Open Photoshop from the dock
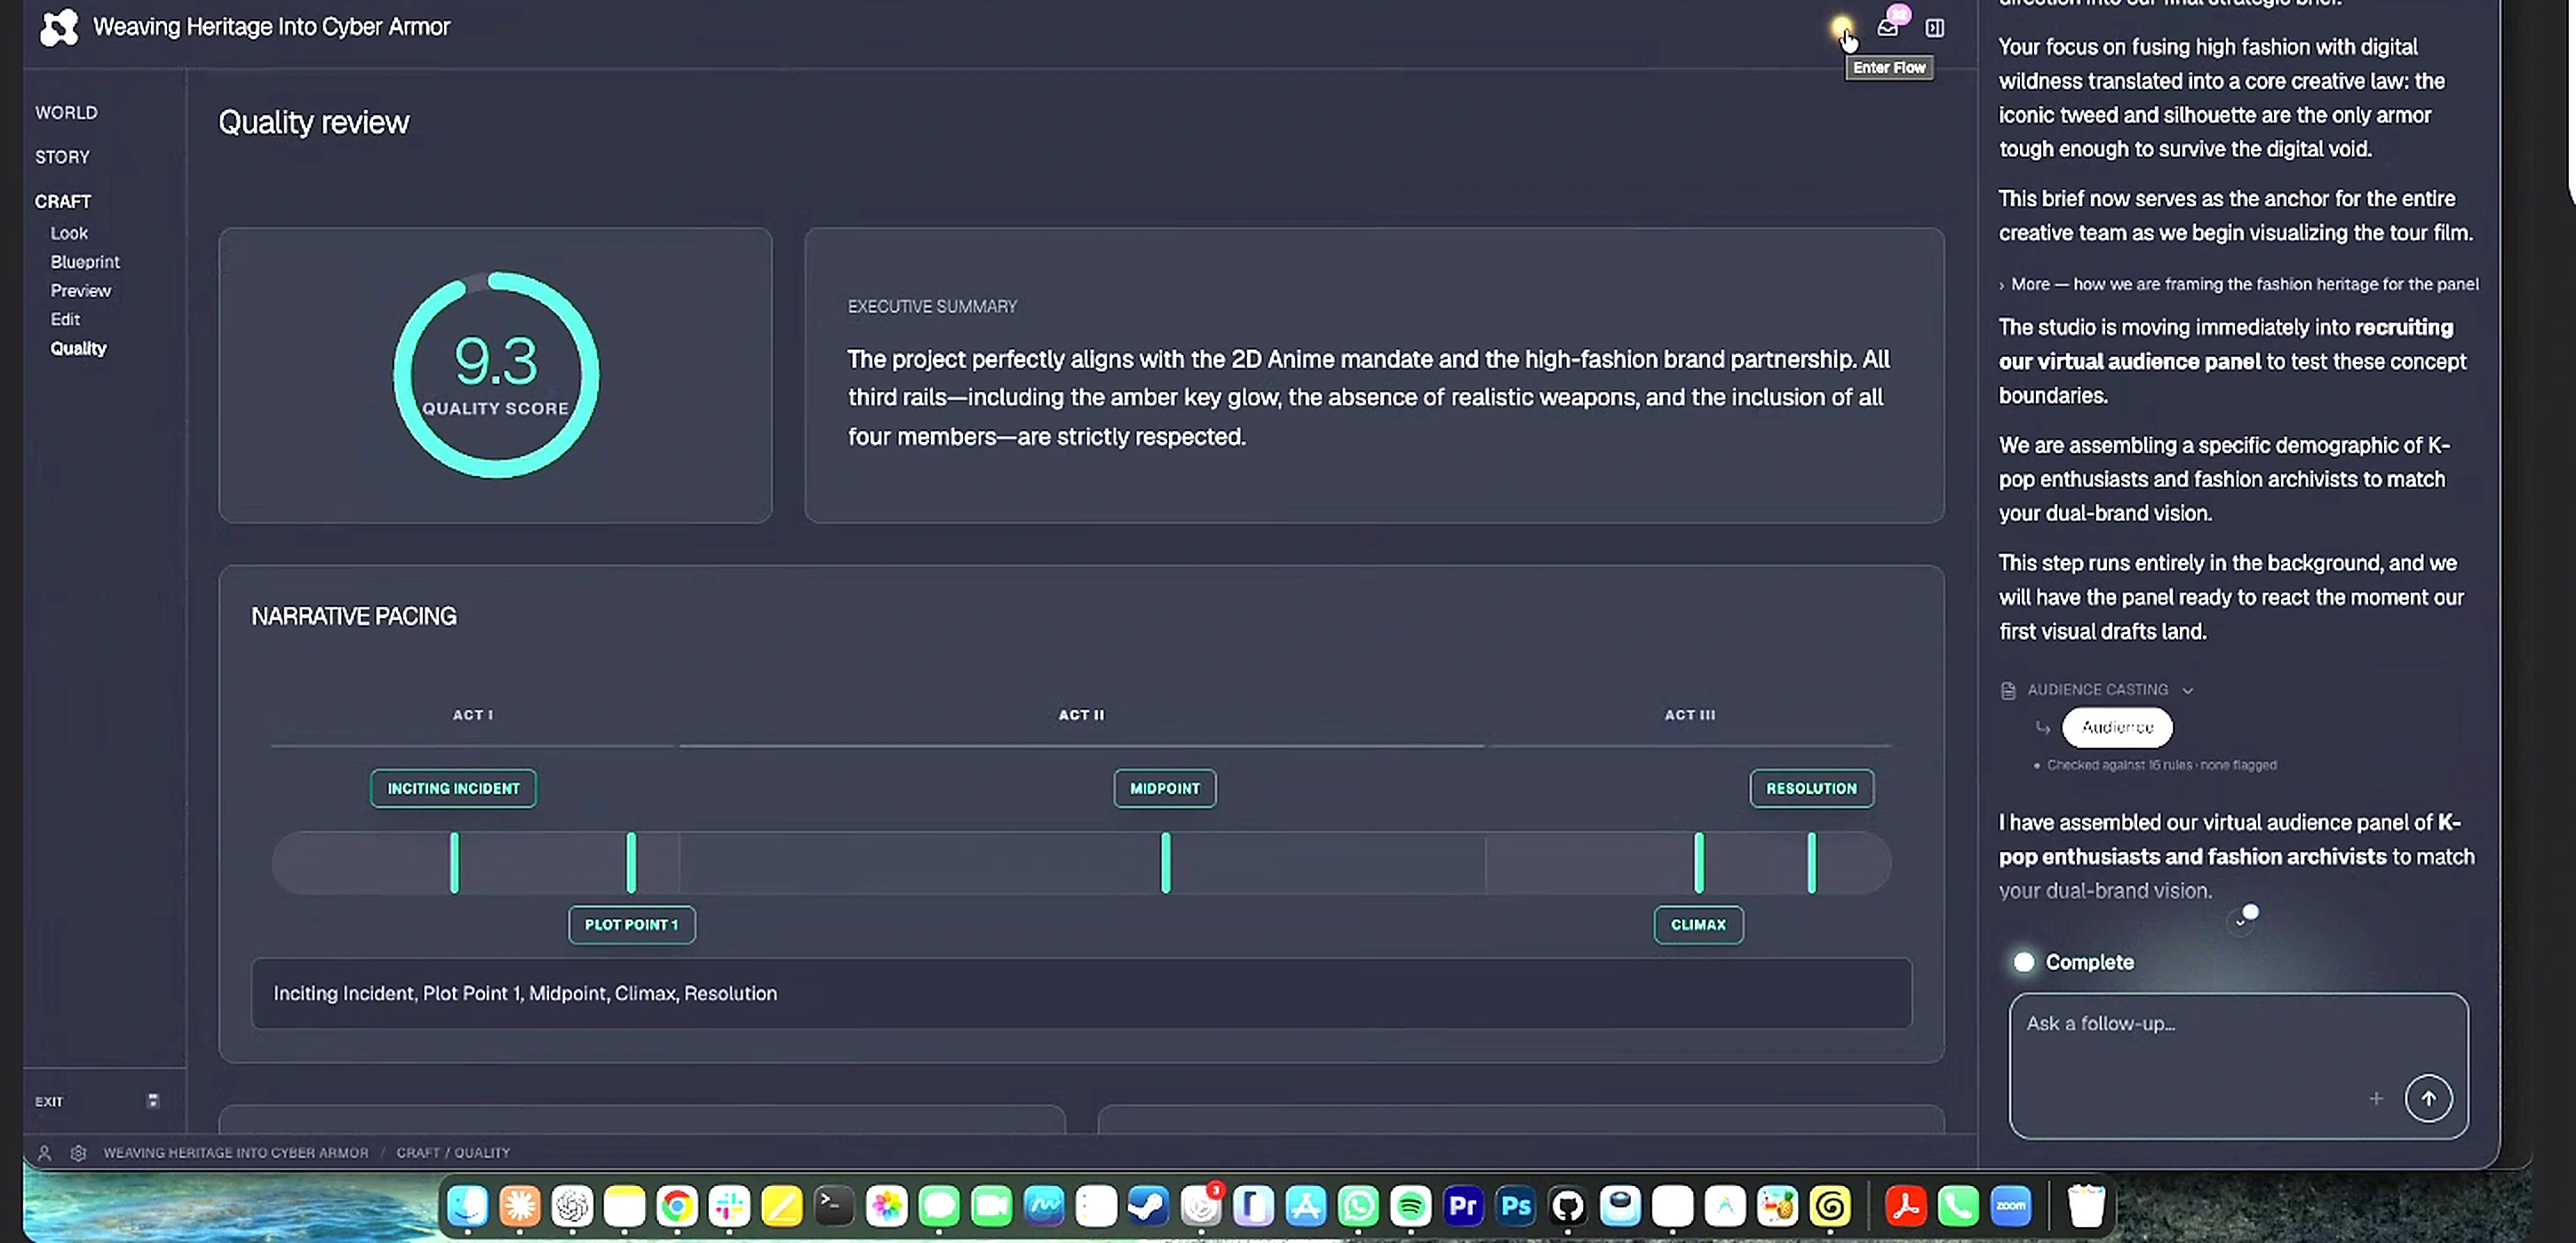This screenshot has height=1243, width=2576. [1515, 1206]
